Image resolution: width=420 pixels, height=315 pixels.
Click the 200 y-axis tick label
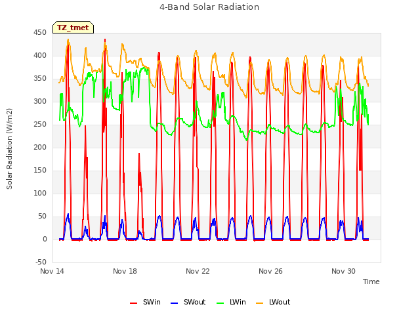(40, 148)
